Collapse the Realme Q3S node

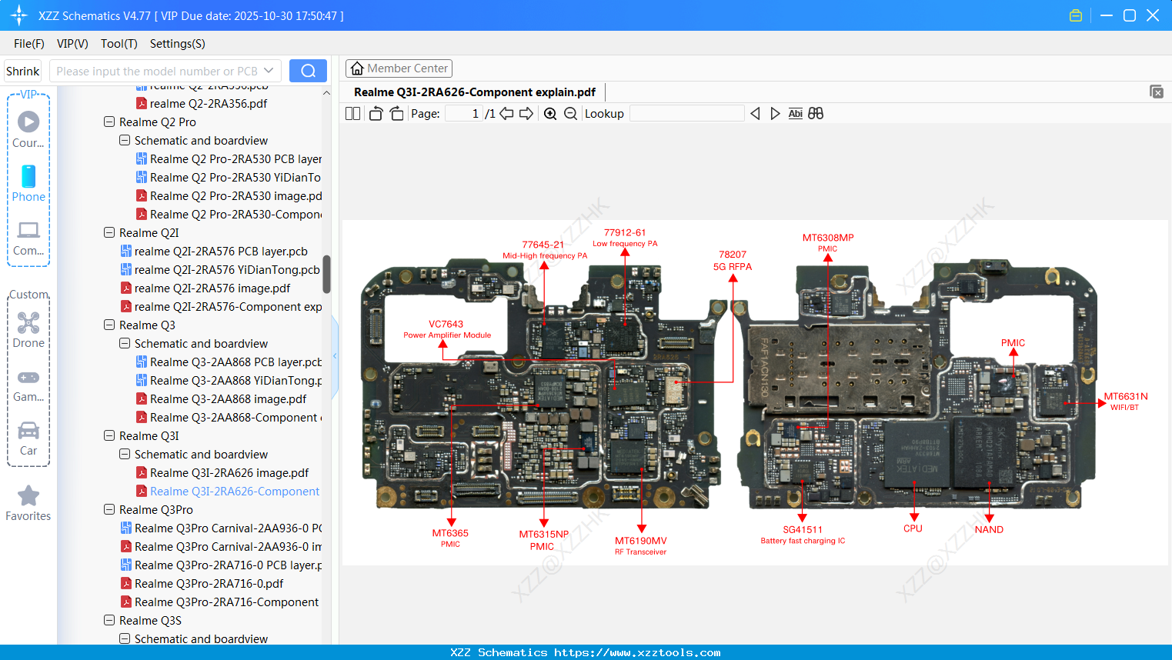coord(109,621)
